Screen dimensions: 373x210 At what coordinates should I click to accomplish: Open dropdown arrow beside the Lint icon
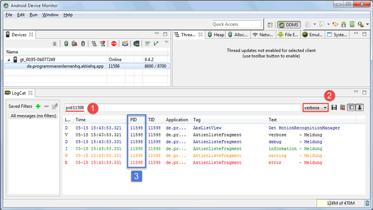[368, 25]
